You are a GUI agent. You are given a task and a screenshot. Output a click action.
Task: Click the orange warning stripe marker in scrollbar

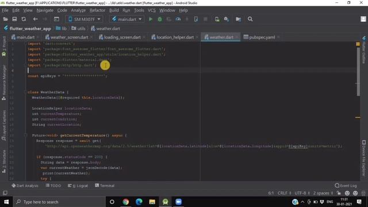tap(358, 117)
